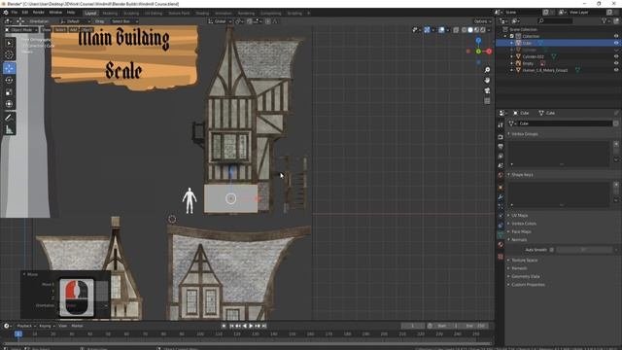Click the red X axis gizmo ball
Image resolution: width=622 pixels, height=350 pixels.
tap(489, 52)
